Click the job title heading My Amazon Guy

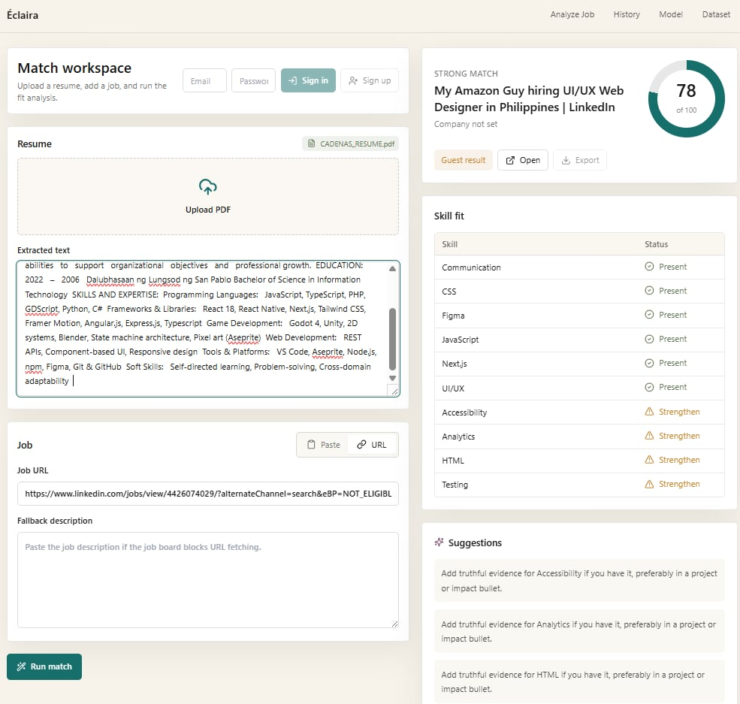529,98
